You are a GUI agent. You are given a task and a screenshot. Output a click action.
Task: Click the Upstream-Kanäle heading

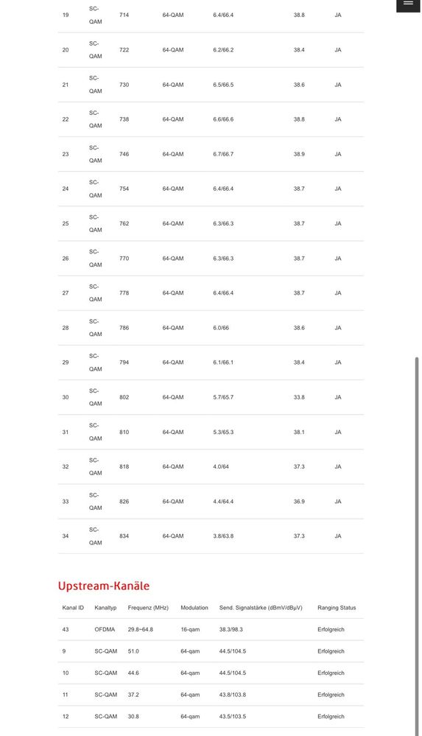[x=104, y=586]
